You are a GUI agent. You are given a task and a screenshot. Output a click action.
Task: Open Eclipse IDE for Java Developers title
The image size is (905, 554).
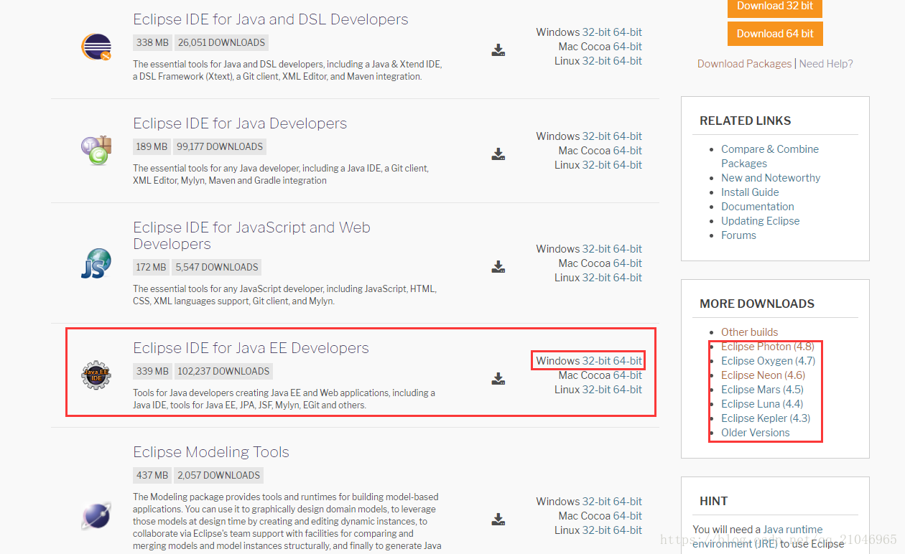click(240, 123)
